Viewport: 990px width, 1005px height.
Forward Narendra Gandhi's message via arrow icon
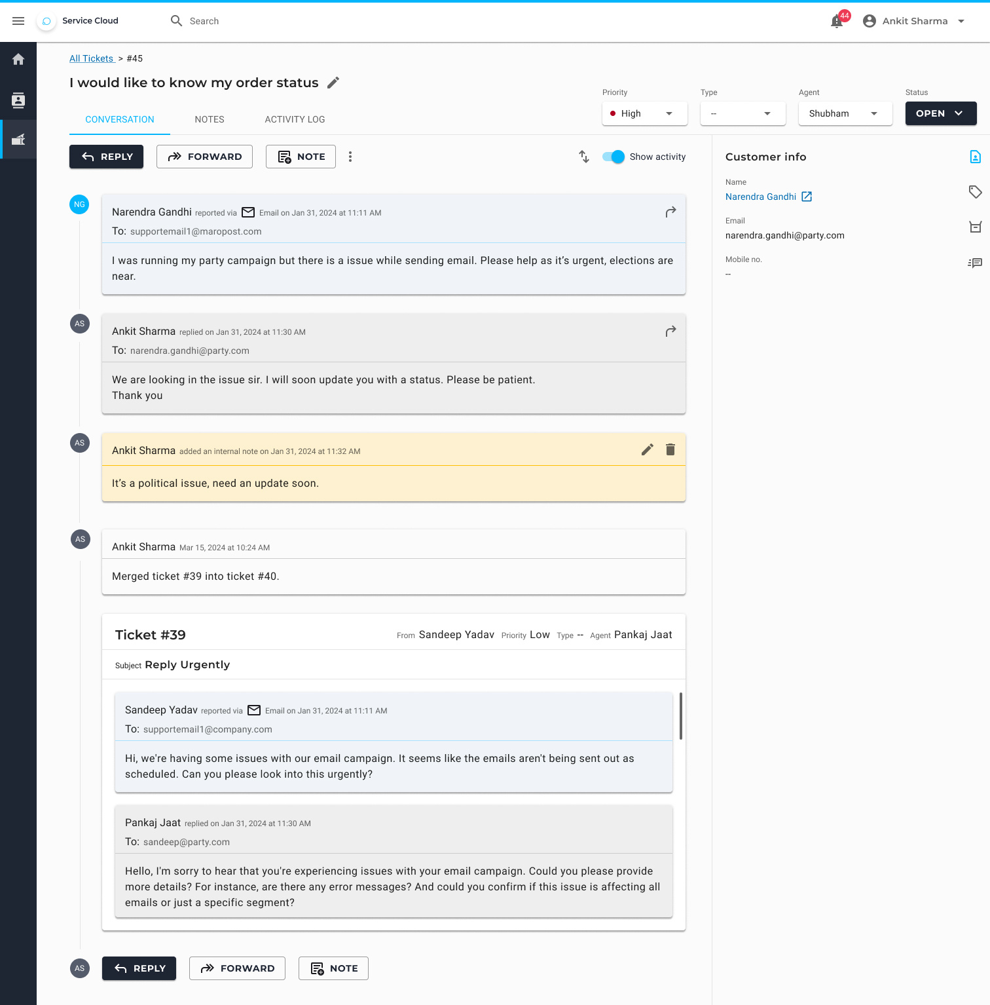click(x=670, y=212)
